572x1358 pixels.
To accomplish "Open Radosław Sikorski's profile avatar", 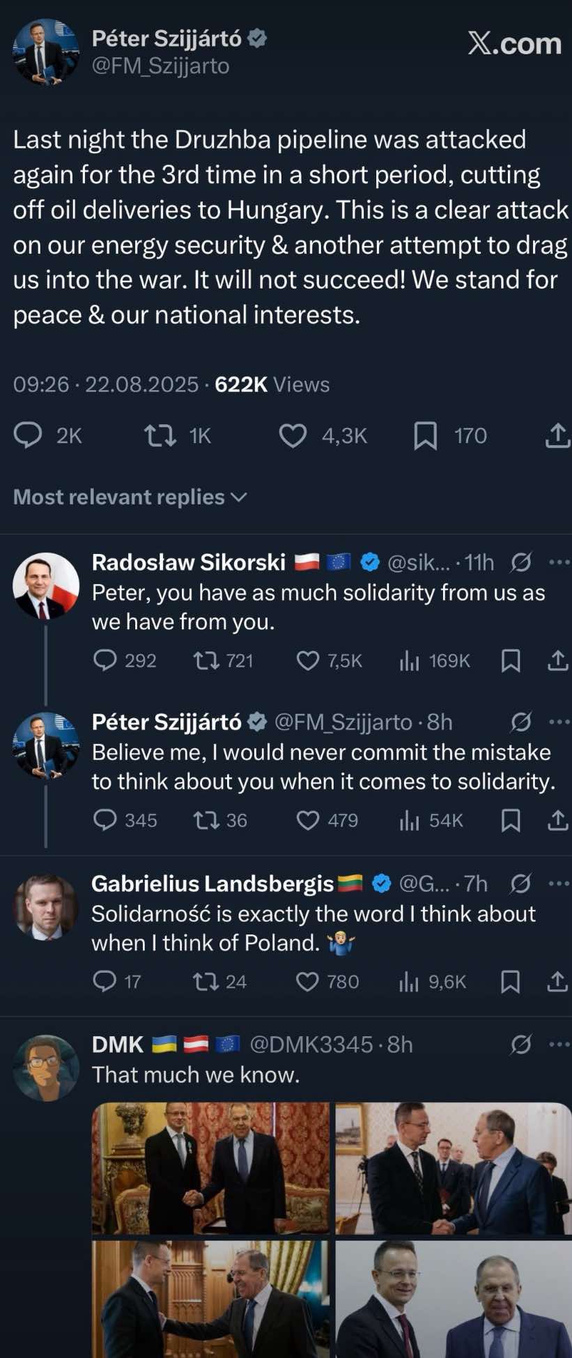I will 46,585.
